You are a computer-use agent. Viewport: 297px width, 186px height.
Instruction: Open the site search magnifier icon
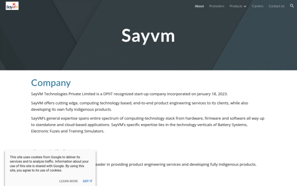click(292, 6)
